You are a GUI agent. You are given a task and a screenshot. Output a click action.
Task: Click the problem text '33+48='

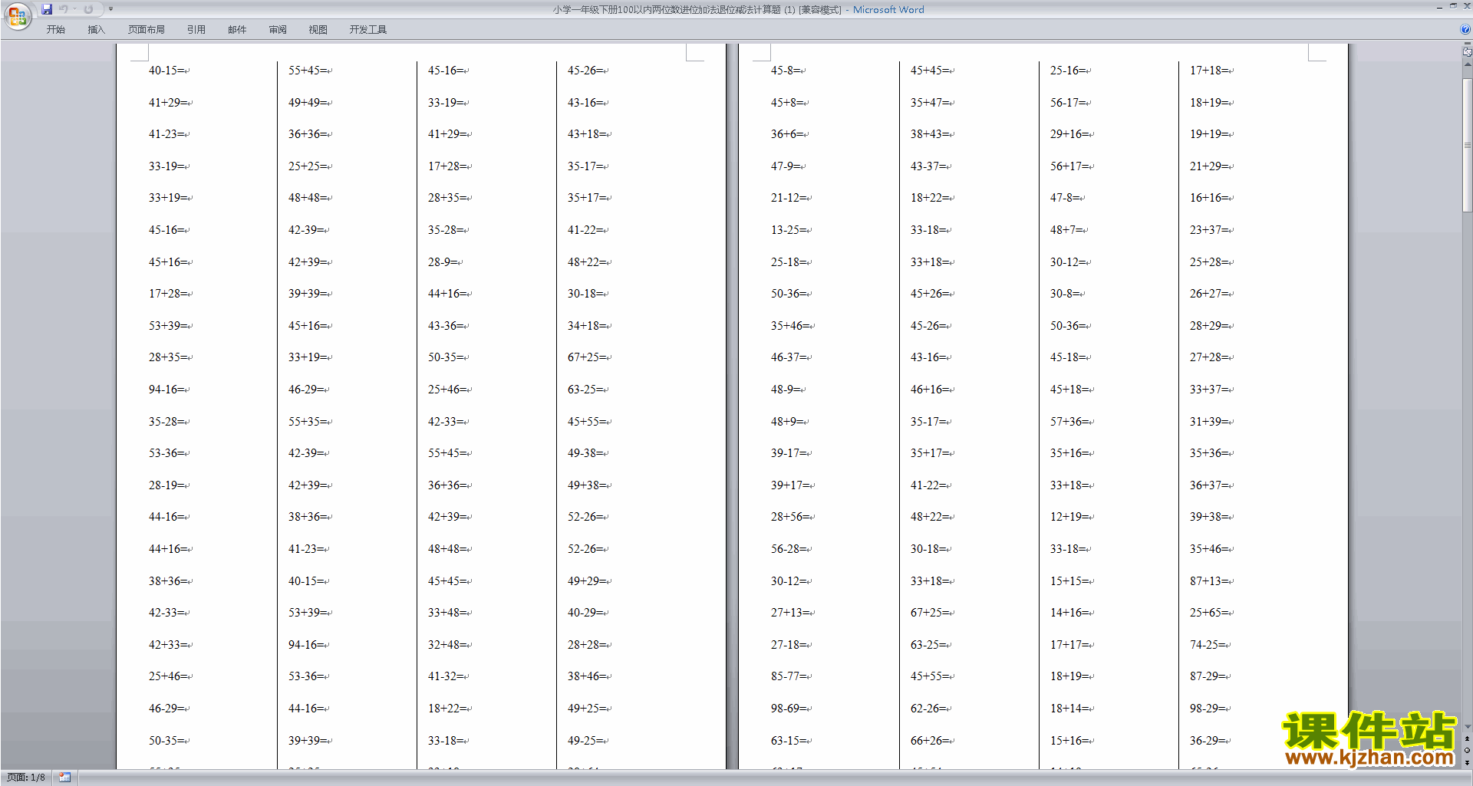tap(447, 612)
